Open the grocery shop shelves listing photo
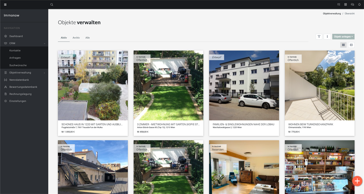This screenshot has width=364, height=194. click(320, 167)
